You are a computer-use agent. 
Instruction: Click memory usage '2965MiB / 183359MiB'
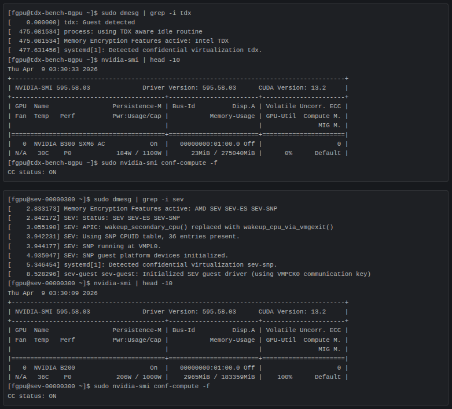click(219, 377)
